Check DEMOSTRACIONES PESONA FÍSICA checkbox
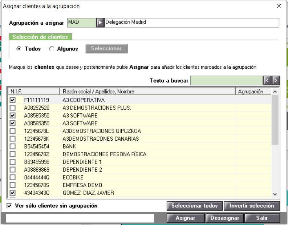This screenshot has width=288, height=225. click(x=12, y=154)
